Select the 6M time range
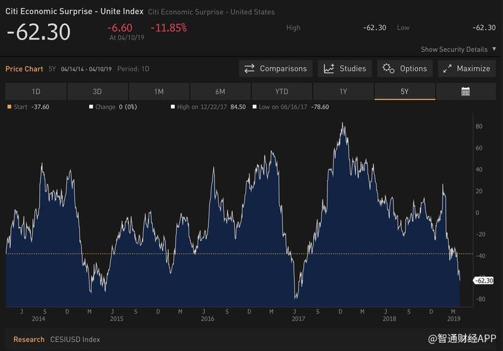The width and height of the screenshot is (503, 351). (x=220, y=92)
